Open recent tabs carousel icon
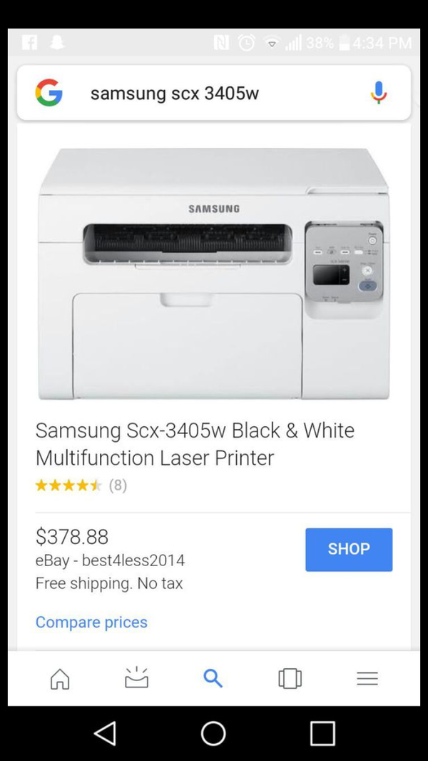Image resolution: width=428 pixels, height=761 pixels. point(290,678)
